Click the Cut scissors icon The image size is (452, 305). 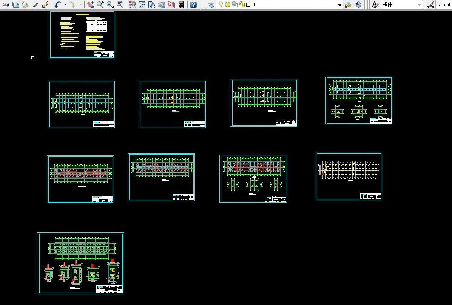pyautogui.click(x=6, y=5)
